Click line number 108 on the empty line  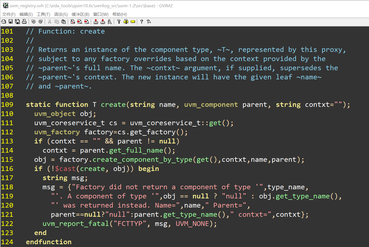7,95
